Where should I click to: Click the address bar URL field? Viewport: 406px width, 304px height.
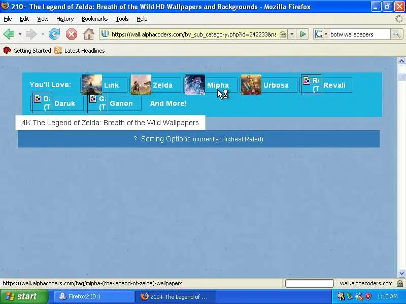(x=194, y=34)
